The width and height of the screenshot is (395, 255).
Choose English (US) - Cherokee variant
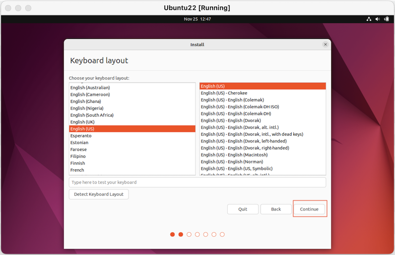tap(263, 93)
